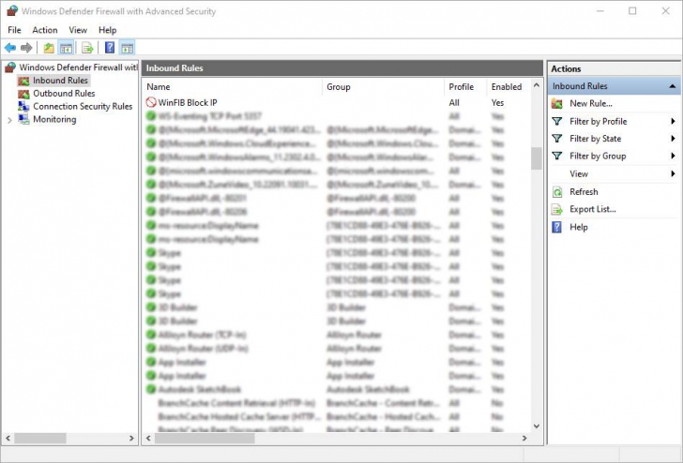The image size is (683, 463).
Task: Open the Filter by Profile submenu arrow
Action: [x=673, y=122]
